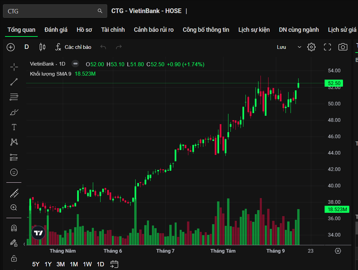Viewport: 358px width, 270px height.
Task: Collapse the volume pane arrow beside TradingView logo
Action: (24, 244)
